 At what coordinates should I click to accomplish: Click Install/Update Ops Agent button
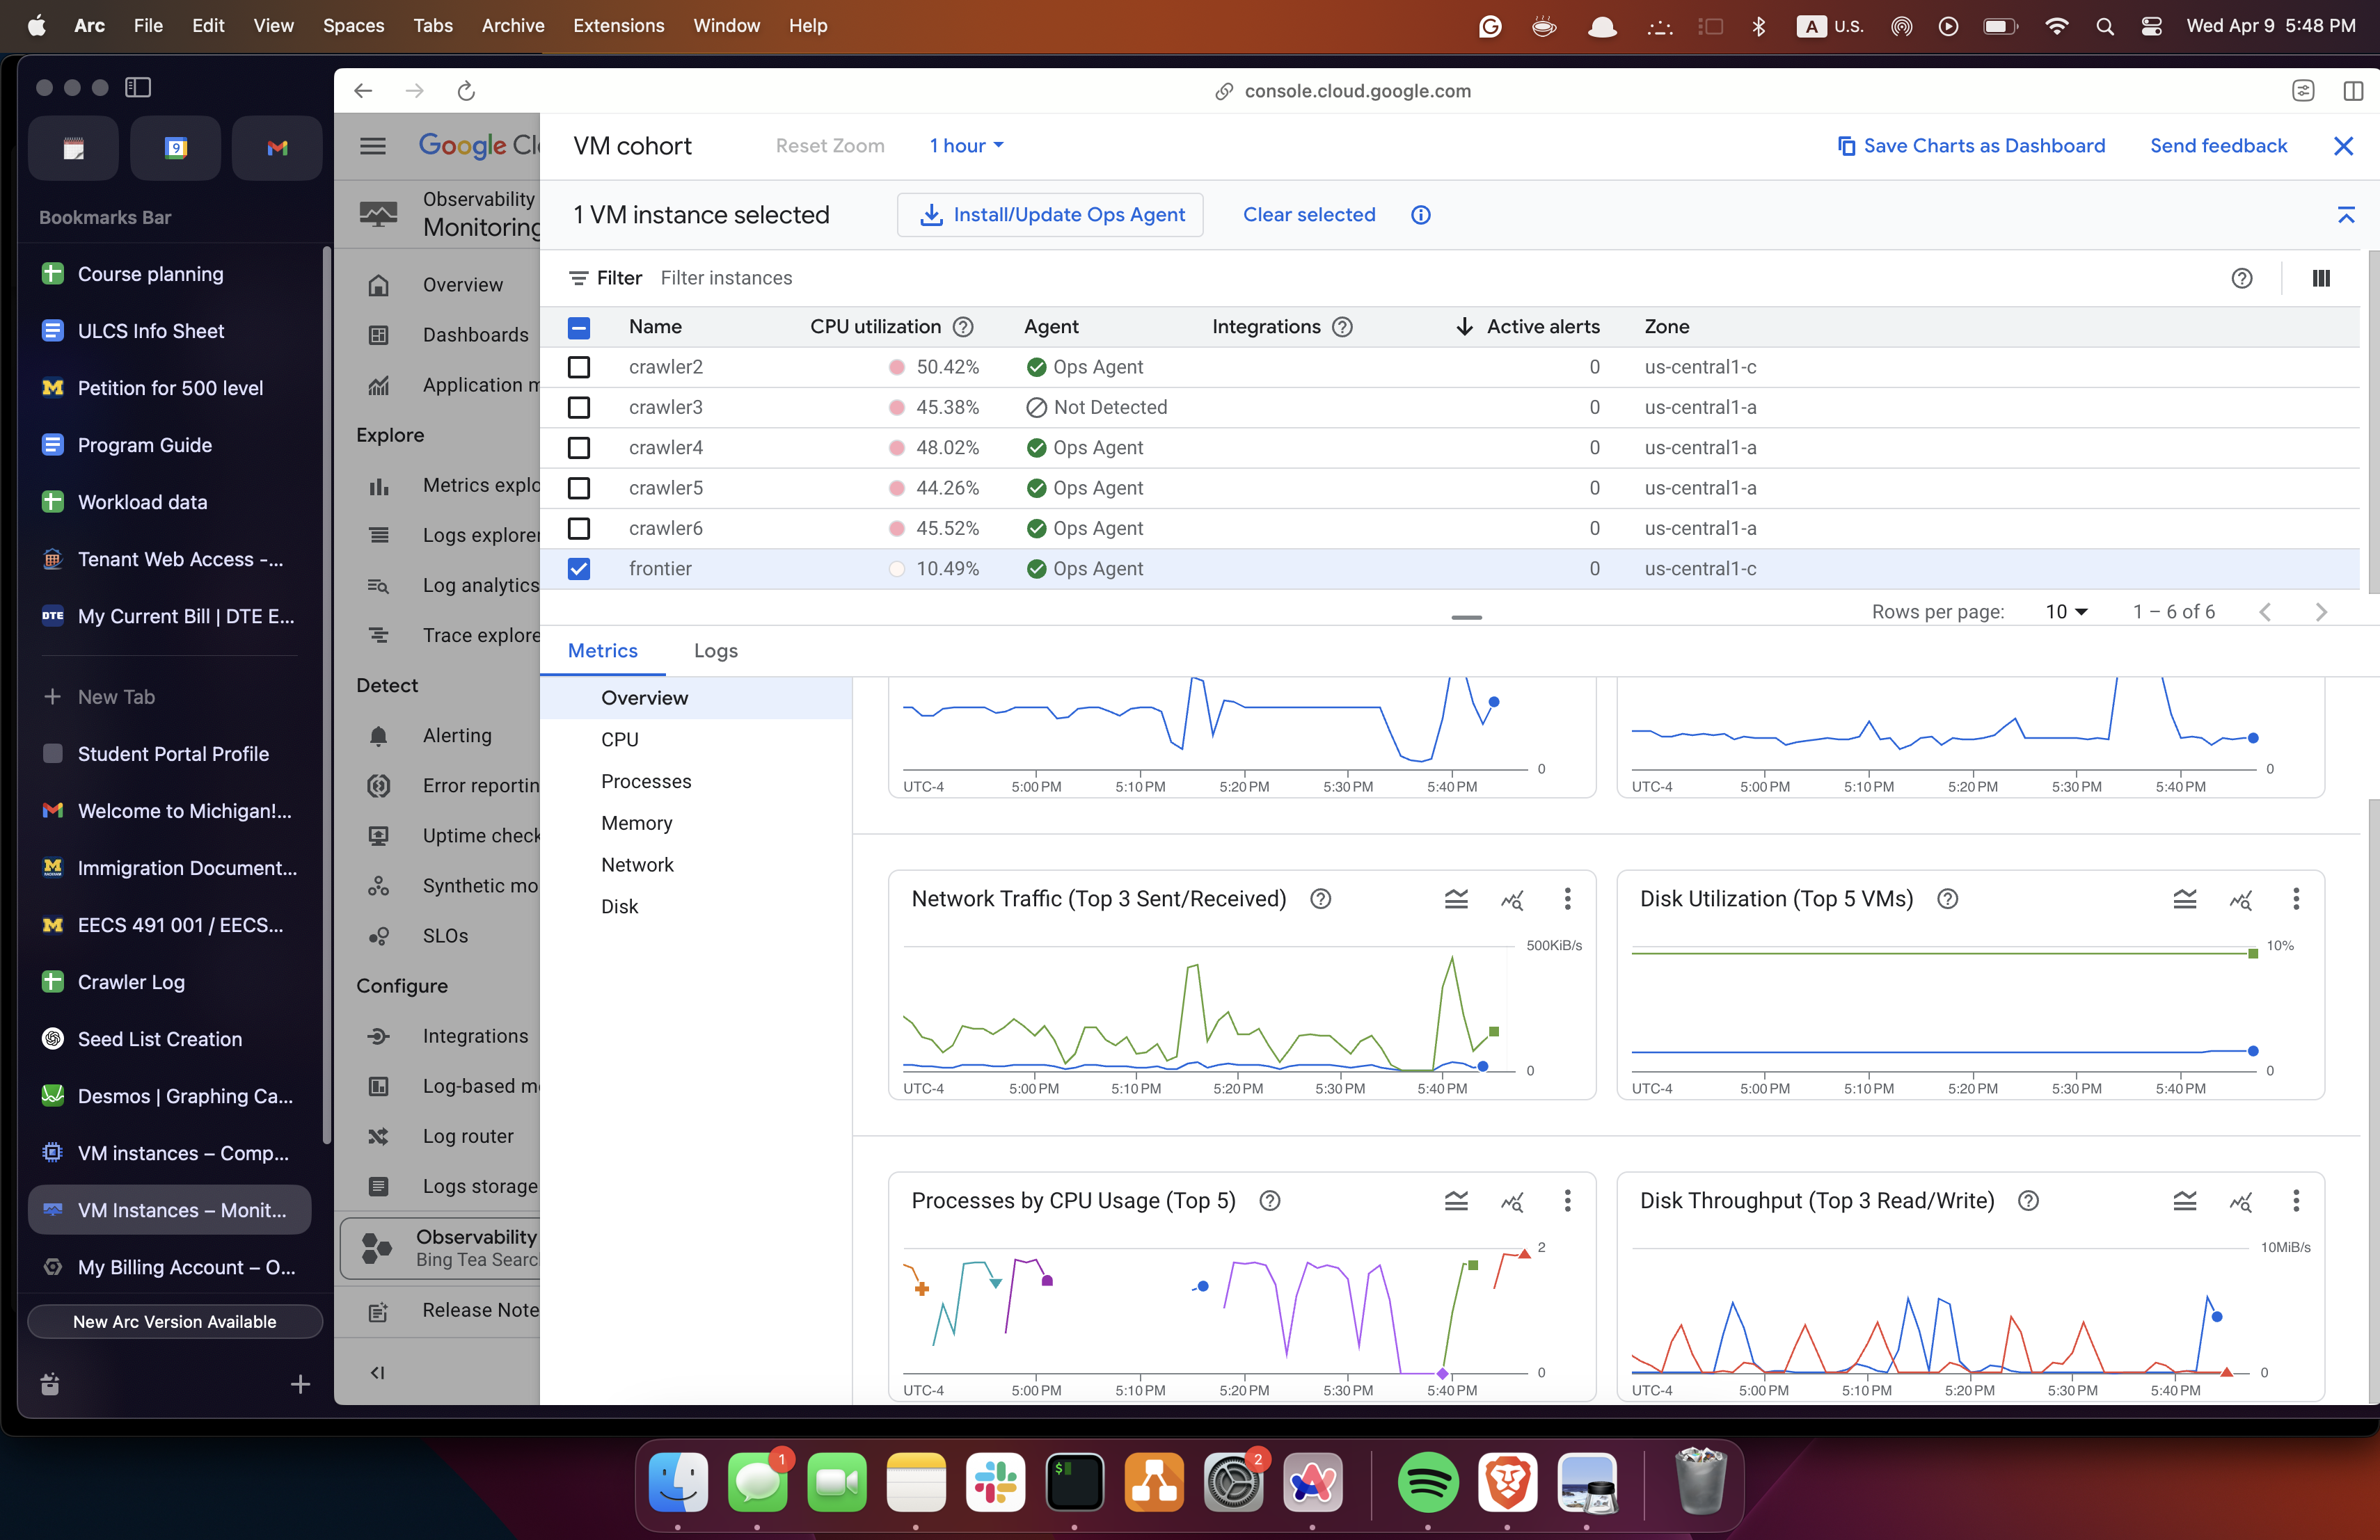(x=1050, y=215)
